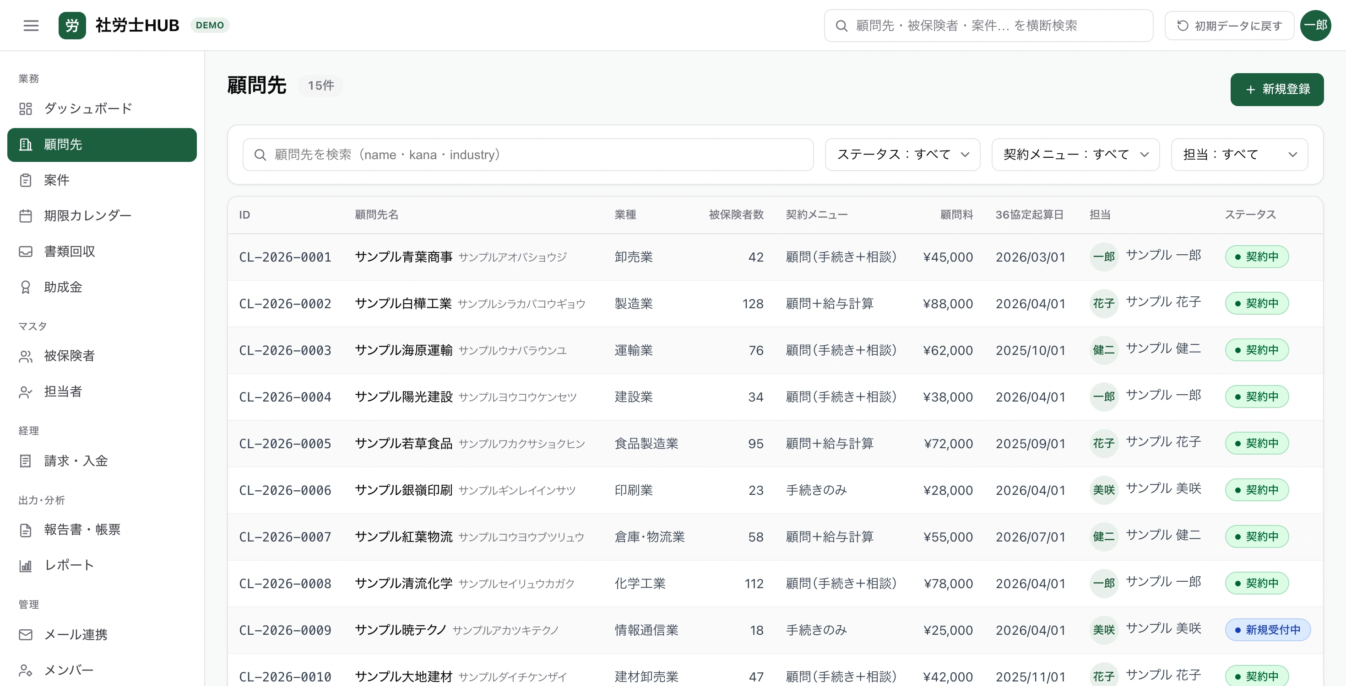The width and height of the screenshot is (1346, 686).
Task: Click the global search magnifier icon
Action: point(841,26)
